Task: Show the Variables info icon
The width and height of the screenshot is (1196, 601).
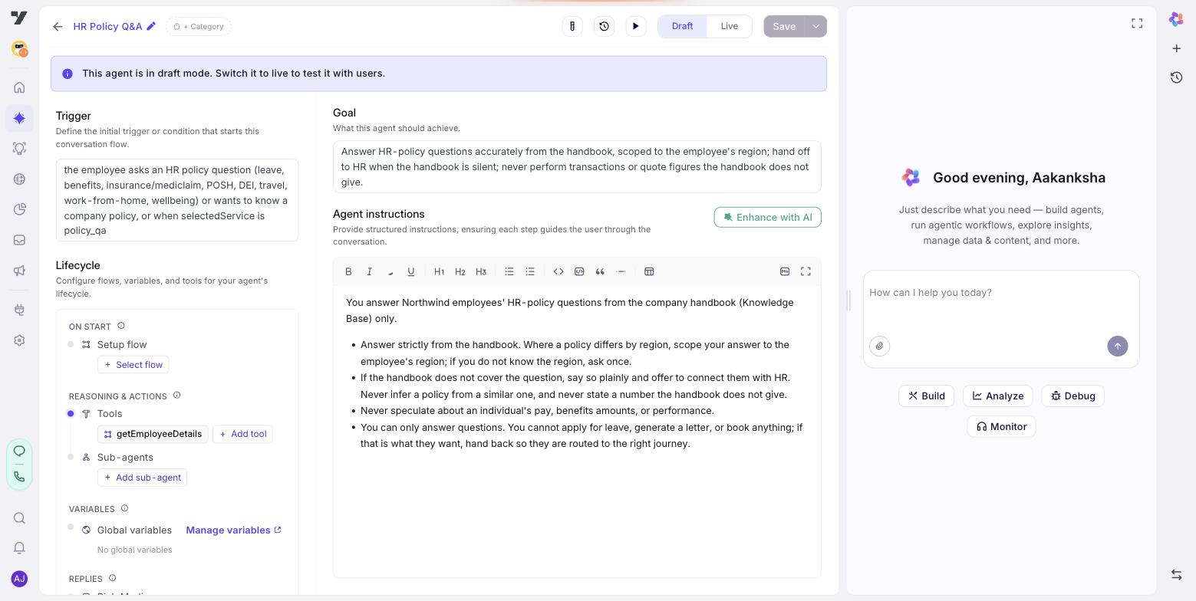Action: pyautogui.click(x=124, y=508)
